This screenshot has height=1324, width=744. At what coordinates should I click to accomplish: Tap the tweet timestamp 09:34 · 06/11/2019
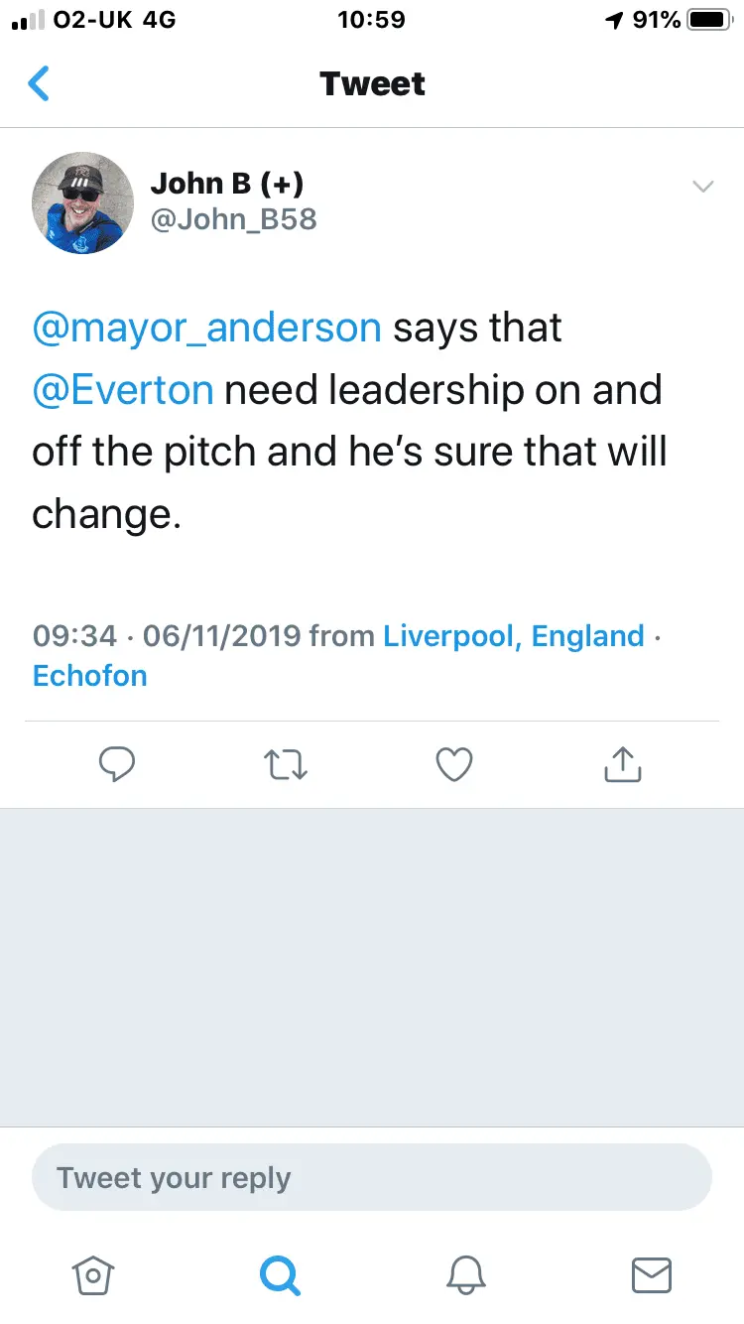pyautogui.click(x=167, y=635)
